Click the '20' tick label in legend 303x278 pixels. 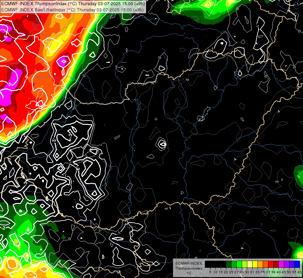226,272
